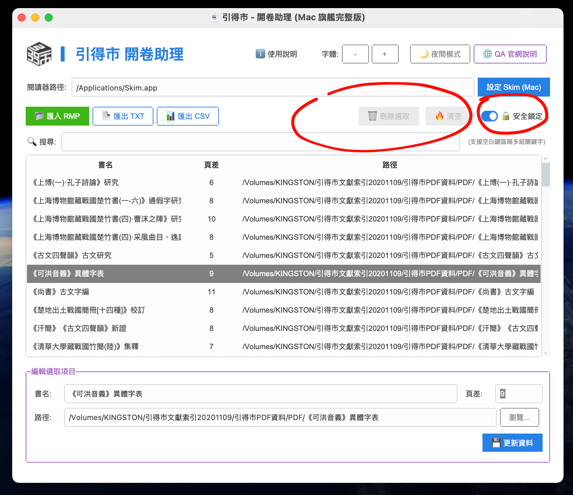This screenshot has height=495, width=573.
Task: Click the list's vertical scrollbar thumb
Action: (x=545, y=174)
